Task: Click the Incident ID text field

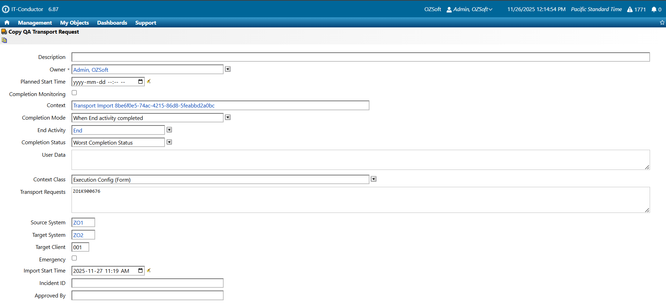Action: click(147, 283)
